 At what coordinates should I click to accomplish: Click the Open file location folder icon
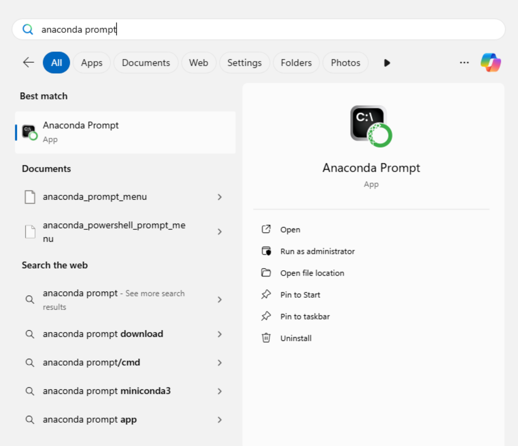tap(266, 273)
